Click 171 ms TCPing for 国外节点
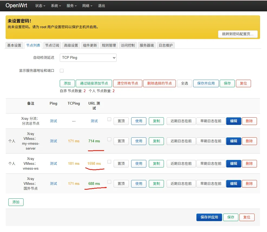The width and height of the screenshot is (267, 232). 74,184
